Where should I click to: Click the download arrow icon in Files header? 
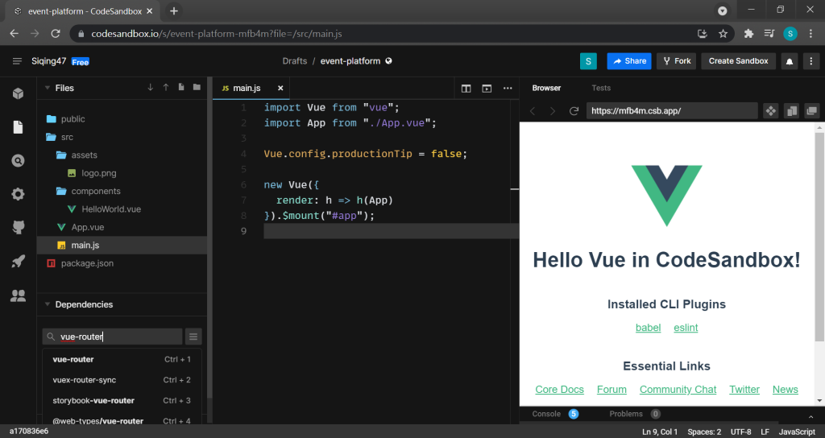151,87
